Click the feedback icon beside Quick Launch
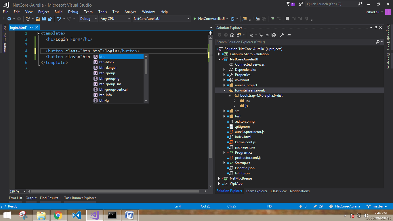This screenshot has width=393, height=221. click(301, 4)
